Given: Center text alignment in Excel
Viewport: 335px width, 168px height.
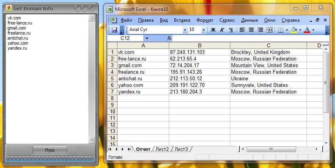Looking at the screenshot, I should 251,30.
